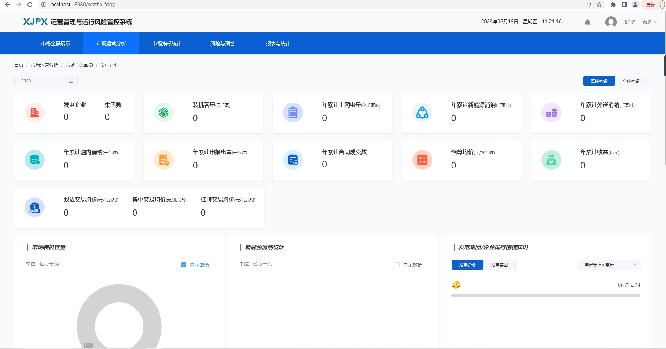
Task: Click the green 年累计收益 money bag icon
Action: 551,160
